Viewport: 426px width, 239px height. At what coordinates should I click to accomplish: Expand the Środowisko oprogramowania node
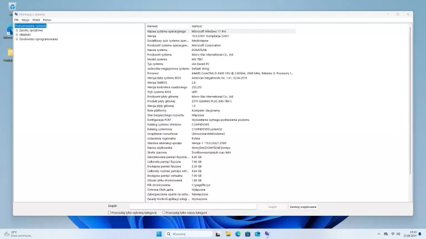(17, 39)
